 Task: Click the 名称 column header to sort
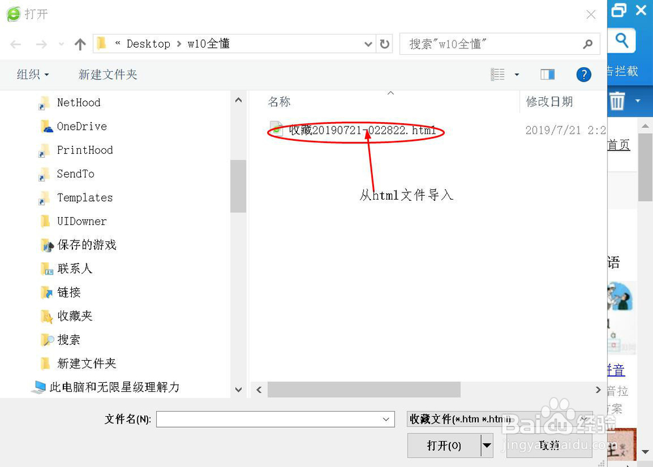point(279,102)
